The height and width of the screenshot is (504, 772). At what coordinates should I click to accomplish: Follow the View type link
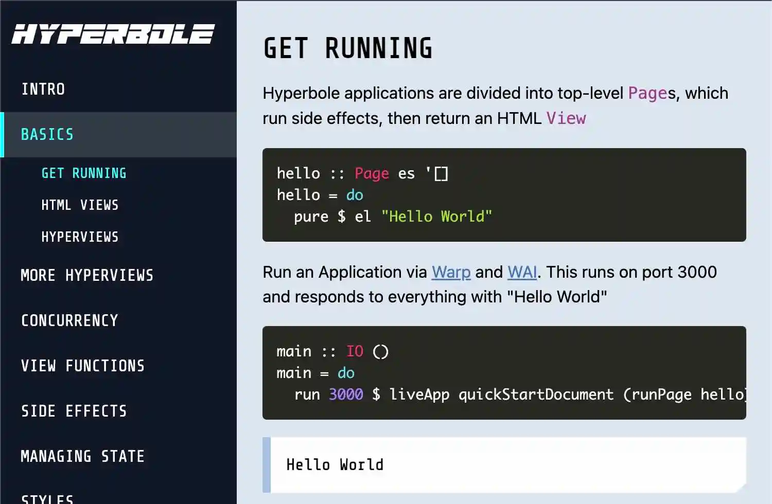click(566, 118)
